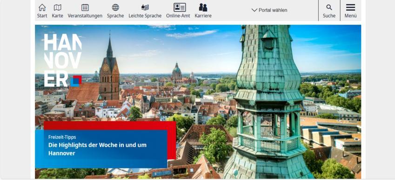Screen dimensions: 395x180
Task: Expand the Portal wählen dropdown
Action: (269, 10)
